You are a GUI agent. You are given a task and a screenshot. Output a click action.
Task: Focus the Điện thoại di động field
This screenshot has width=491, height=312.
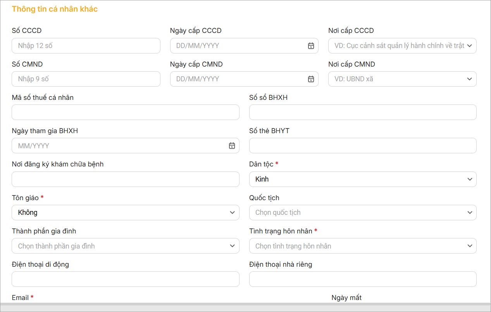click(125, 279)
